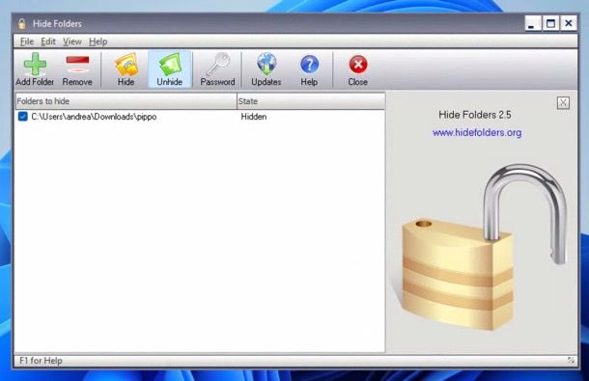This screenshot has width=589, height=381.
Task: Click the padlock icon in title bar
Action: pos(22,24)
